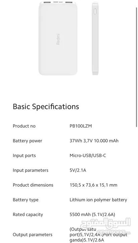This screenshot has height=243, width=138.
Task: Select the PB100LZM product number text
Action: (x=81, y=126)
